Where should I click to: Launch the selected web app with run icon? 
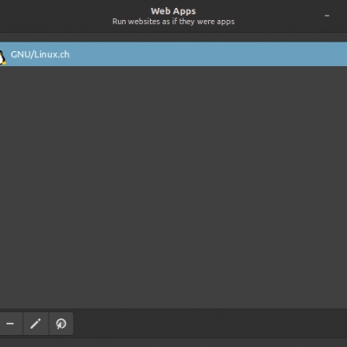tap(61, 324)
